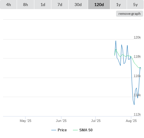Select the active 120d tab
144x138 pixels.
tap(99, 5)
